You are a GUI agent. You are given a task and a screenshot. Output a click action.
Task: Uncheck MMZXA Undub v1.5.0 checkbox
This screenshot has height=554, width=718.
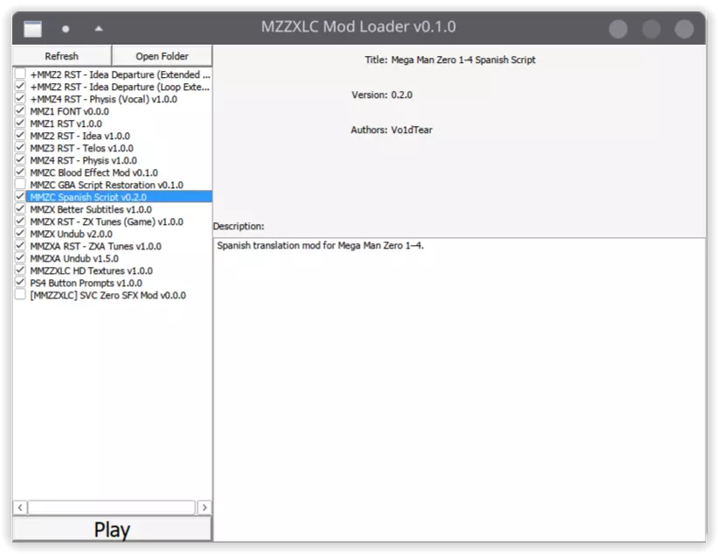(x=20, y=258)
